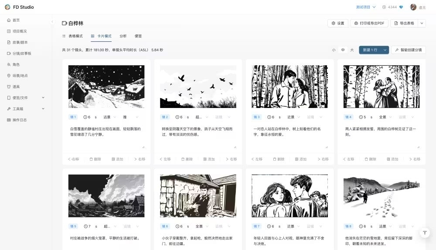
Task: Open 道具 in the sidebar
Action: click(14, 87)
